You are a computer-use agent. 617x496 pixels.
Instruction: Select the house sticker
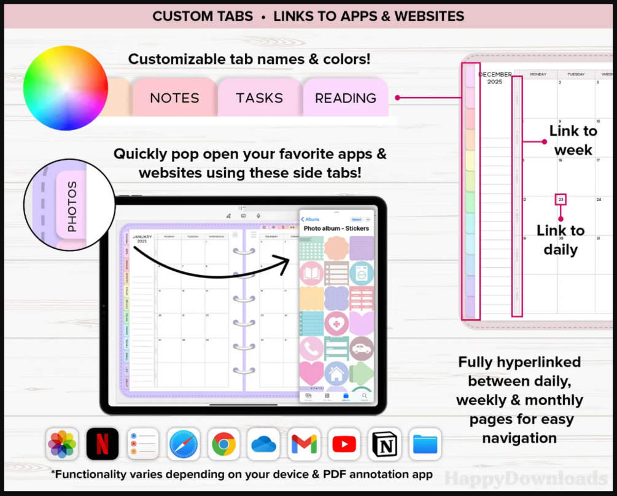click(x=336, y=374)
